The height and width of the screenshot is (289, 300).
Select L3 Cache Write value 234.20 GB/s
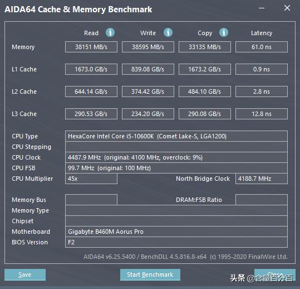[x=148, y=114]
